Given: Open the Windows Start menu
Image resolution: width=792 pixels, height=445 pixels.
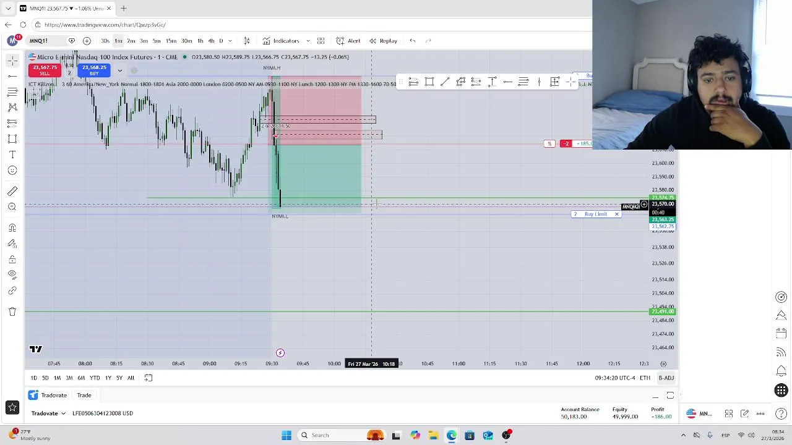Looking at the screenshot, I should click(x=286, y=435).
